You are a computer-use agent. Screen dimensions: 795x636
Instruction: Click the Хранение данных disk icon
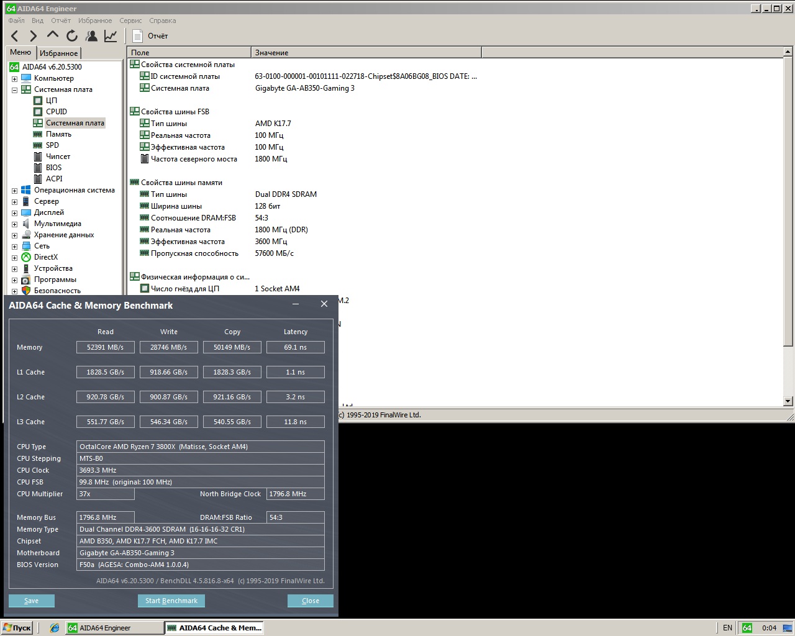point(26,235)
